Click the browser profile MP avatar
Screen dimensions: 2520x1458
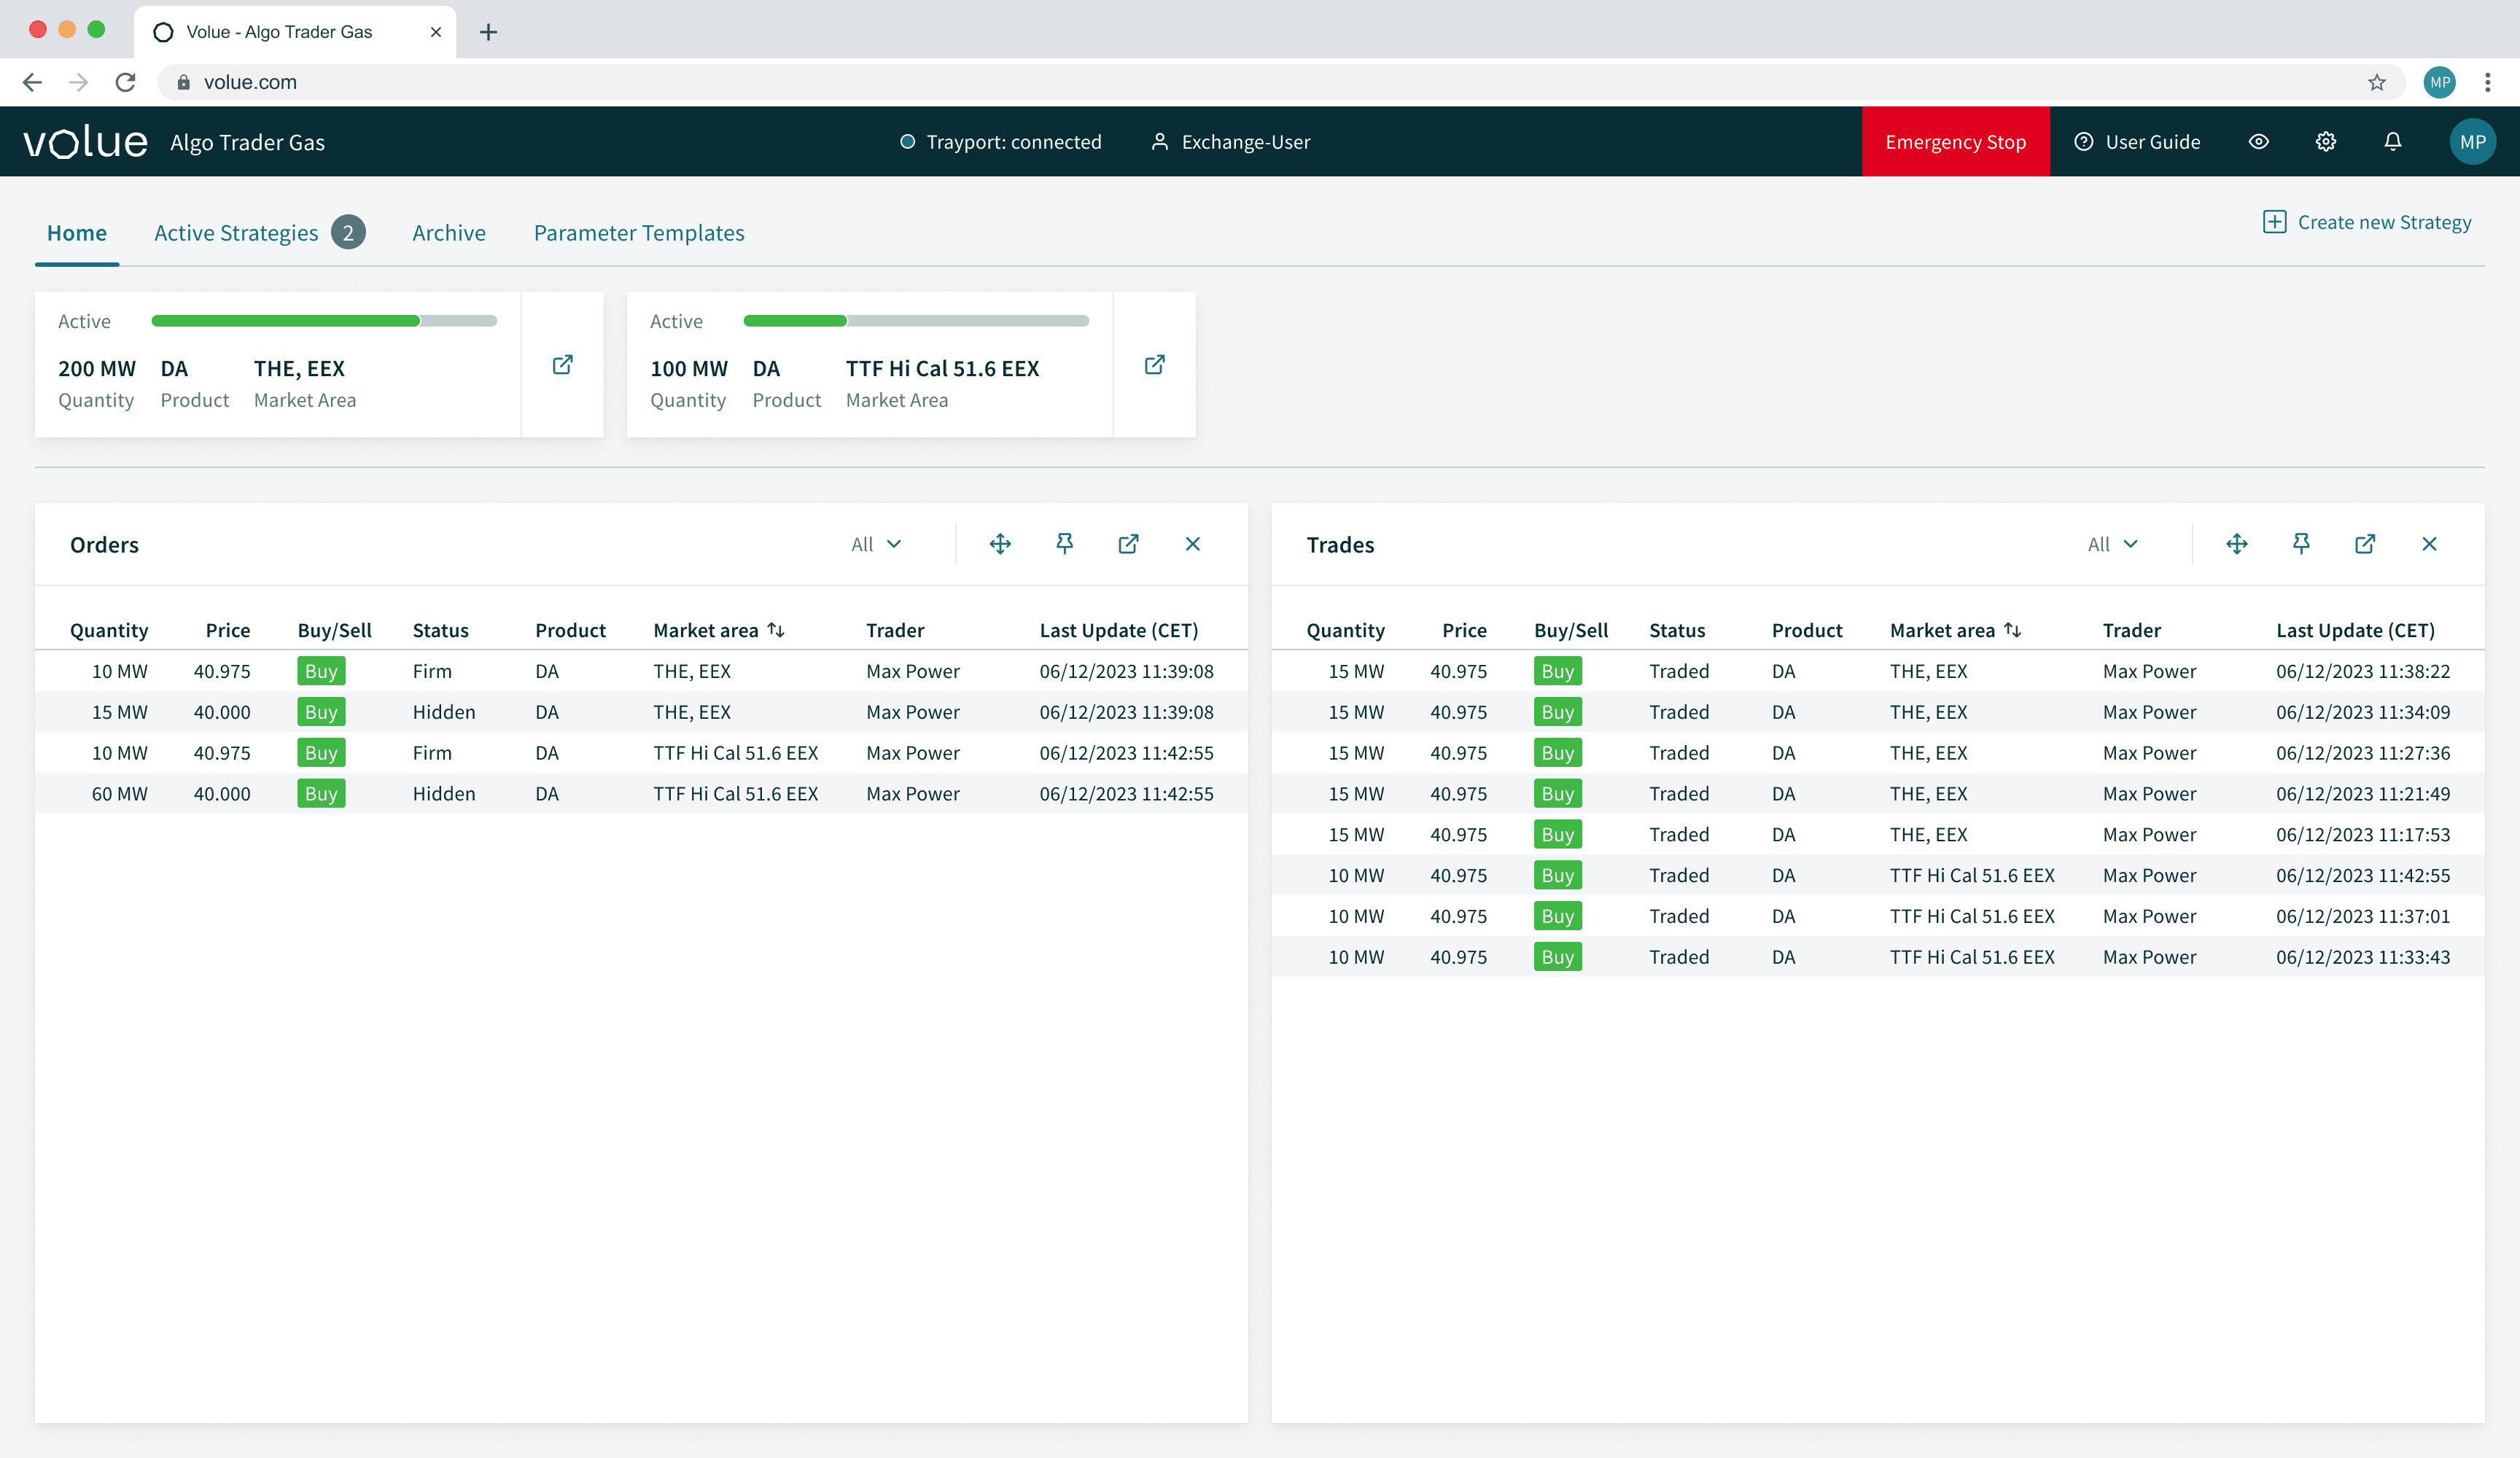pyautogui.click(x=2440, y=82)
